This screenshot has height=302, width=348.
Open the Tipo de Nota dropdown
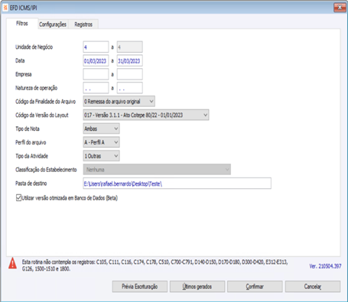point(101,128)
